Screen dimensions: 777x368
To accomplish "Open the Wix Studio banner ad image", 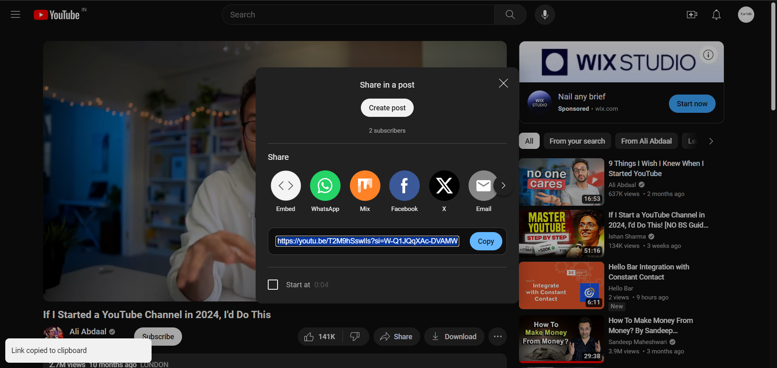I will pyautogui.click(x=621, y=62).
